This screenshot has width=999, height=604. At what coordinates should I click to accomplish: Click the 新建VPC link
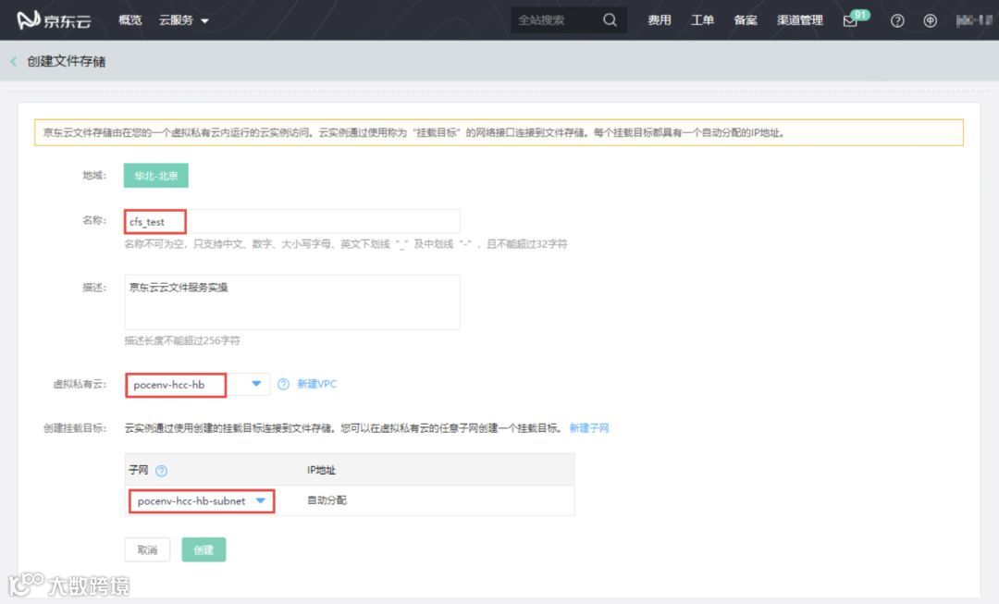click(316, 384)
